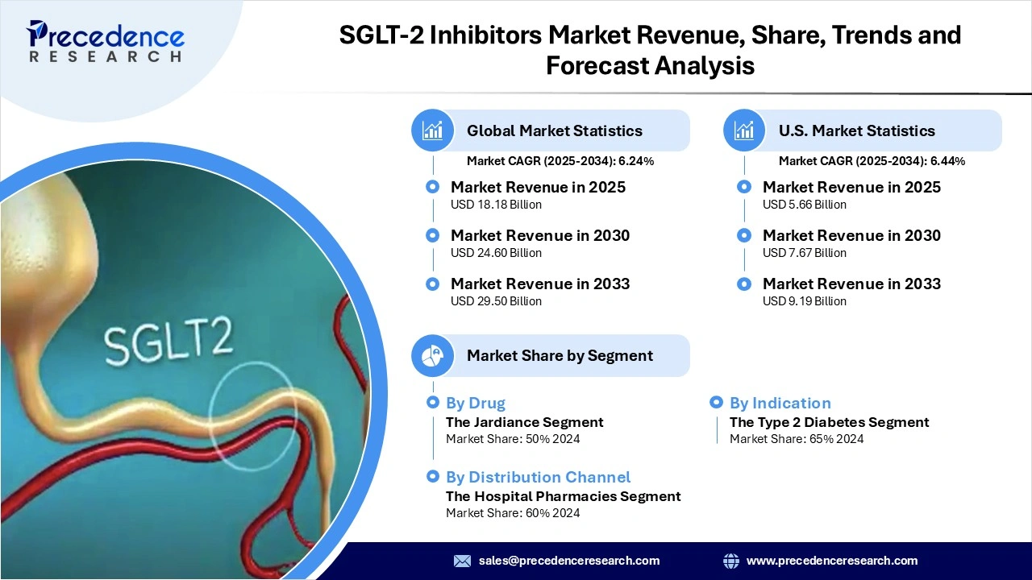The height and width of the screenshot is (580, 1032).
Task: Click the By Indication bullet marker
Action: pos(716,402)
